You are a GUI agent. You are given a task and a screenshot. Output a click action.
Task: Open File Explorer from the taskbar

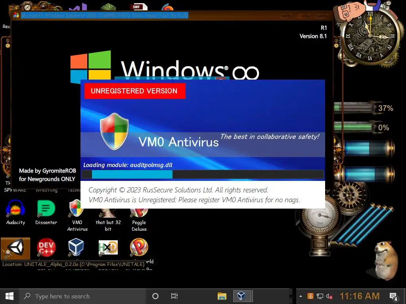pyautogui.click(x=222, y=296)
